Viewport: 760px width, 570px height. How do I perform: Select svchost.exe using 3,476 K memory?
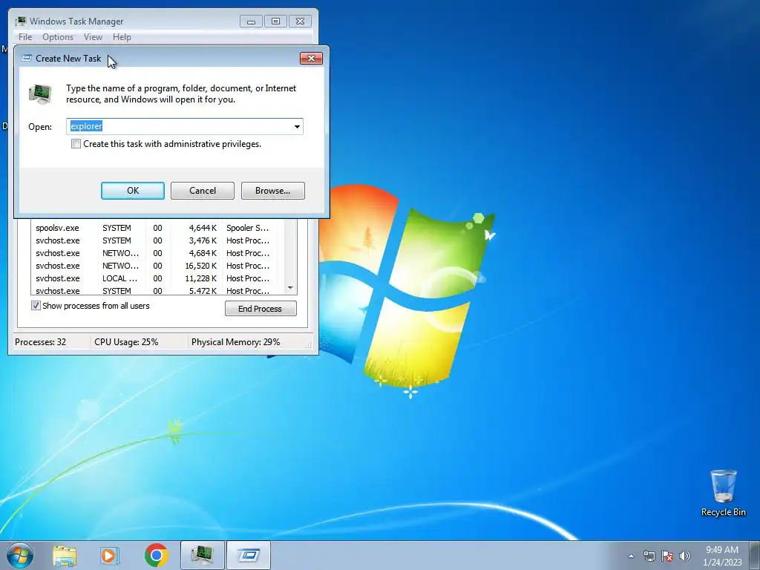(157, 240)
